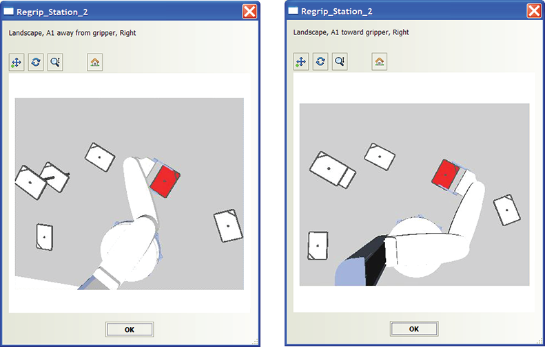Click the right window title bar icon

[294, 11]
